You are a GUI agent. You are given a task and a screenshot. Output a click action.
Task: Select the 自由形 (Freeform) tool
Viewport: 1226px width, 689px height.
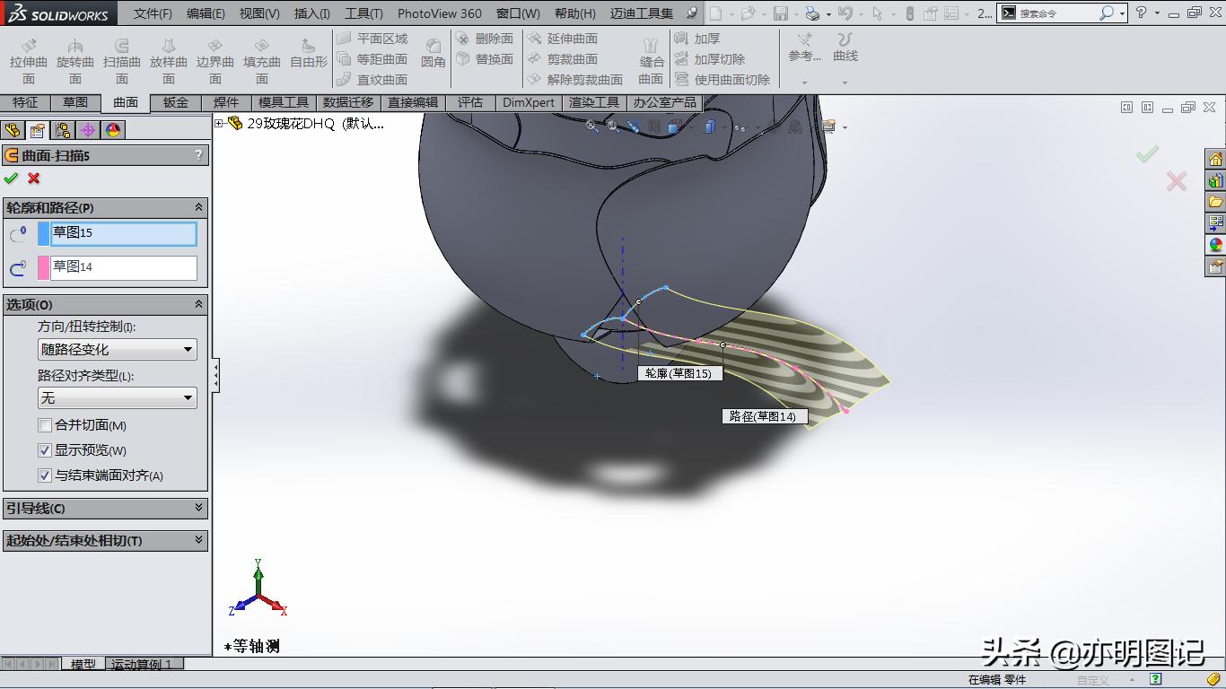click(x=307, y=56)
